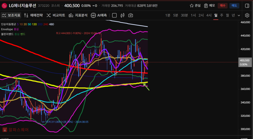Screen dimensions: 253x139
Task: Toggle the 480-period moving average in legend
Action: click(51, 24)
